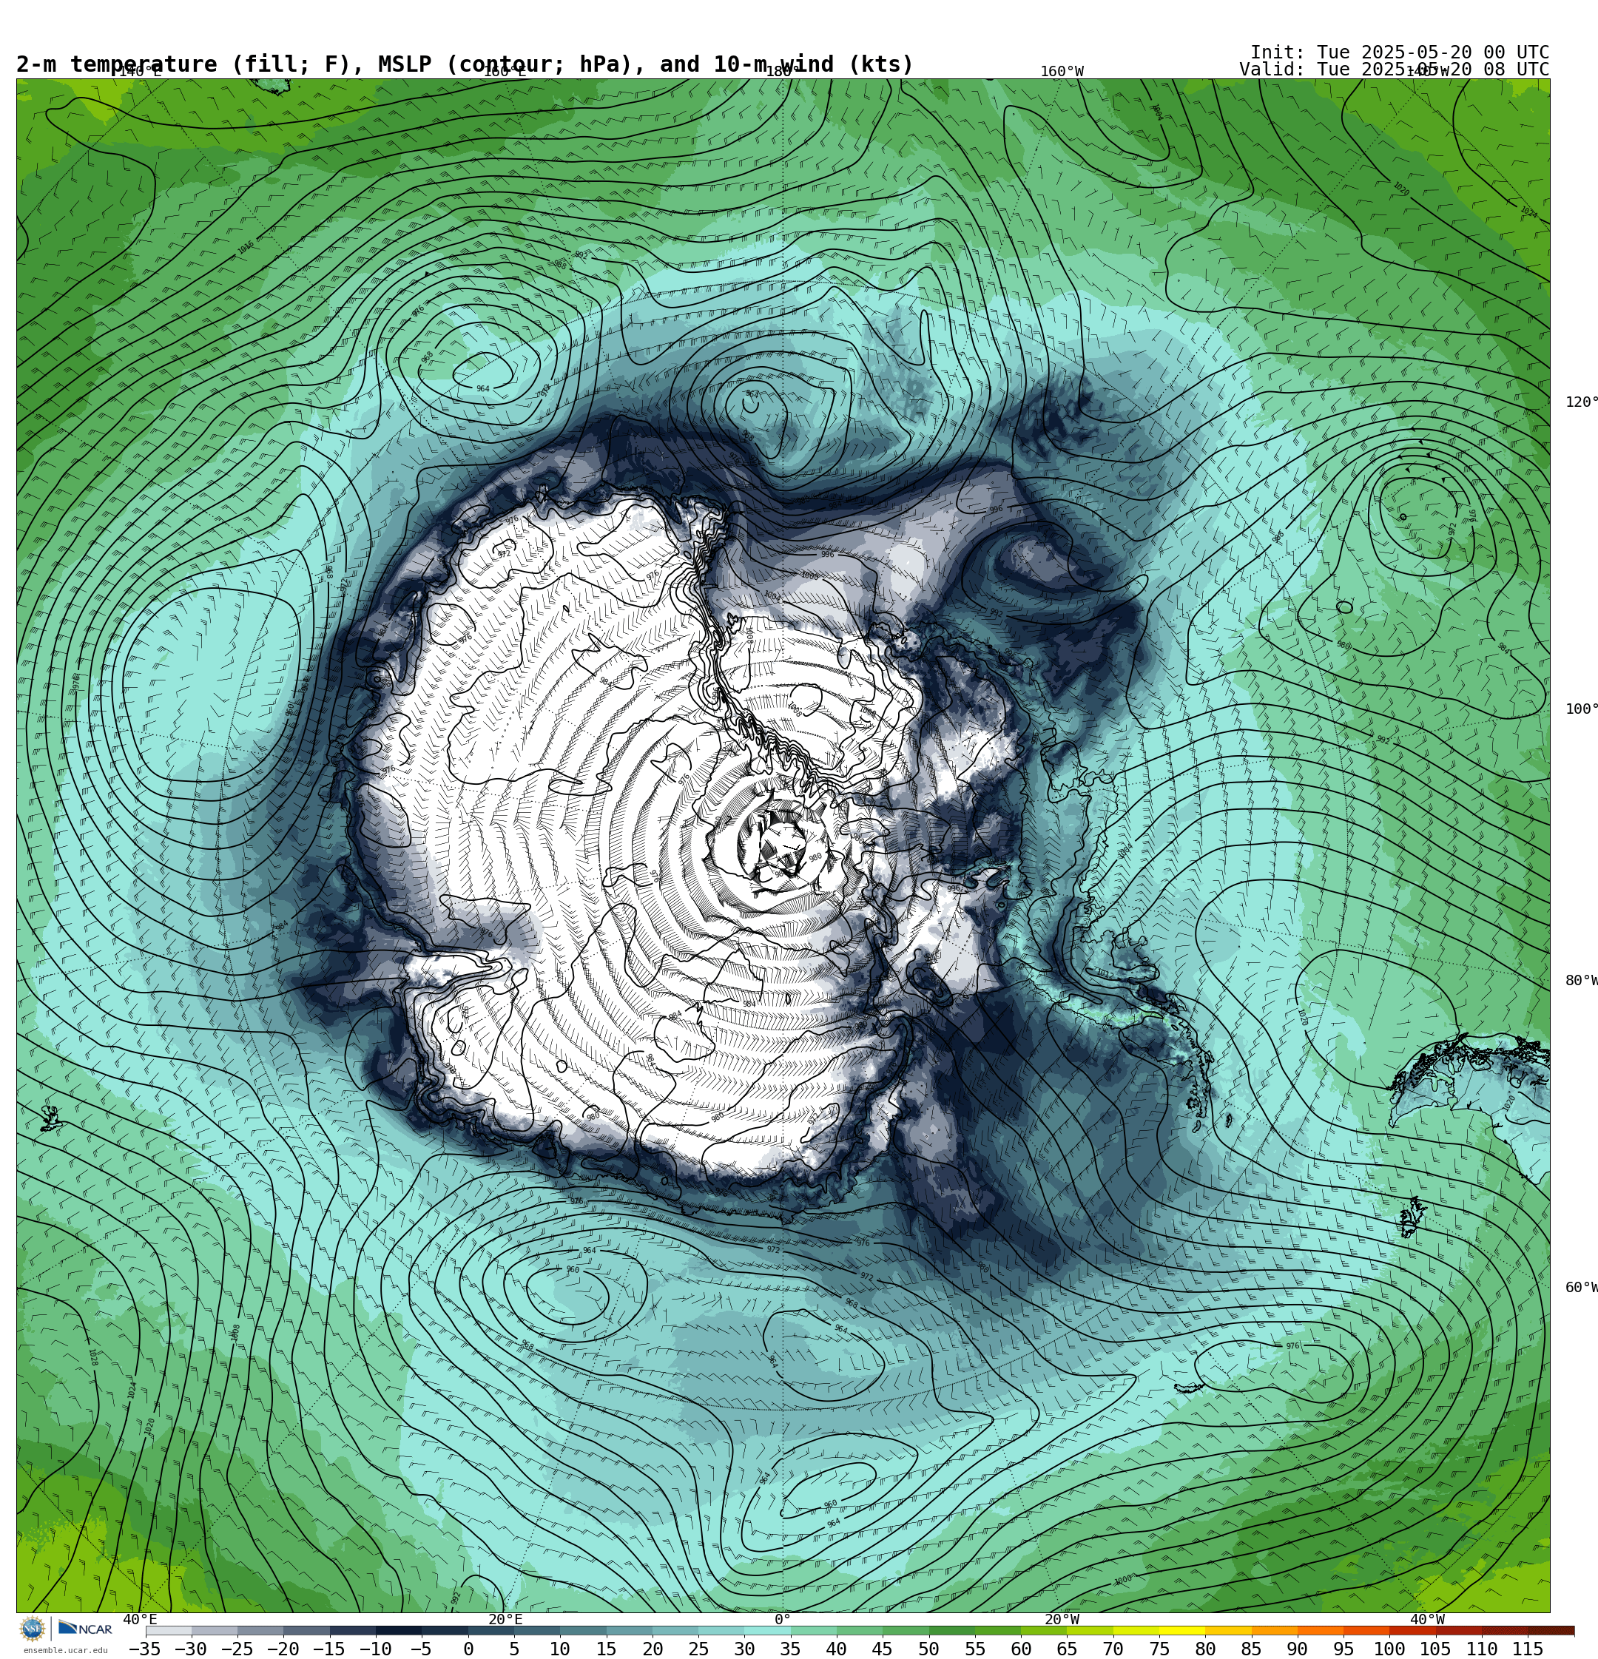The image size is (1598, 1659).
Task: Select the color segment between 10 and 15
Action: pos(583,1630)
